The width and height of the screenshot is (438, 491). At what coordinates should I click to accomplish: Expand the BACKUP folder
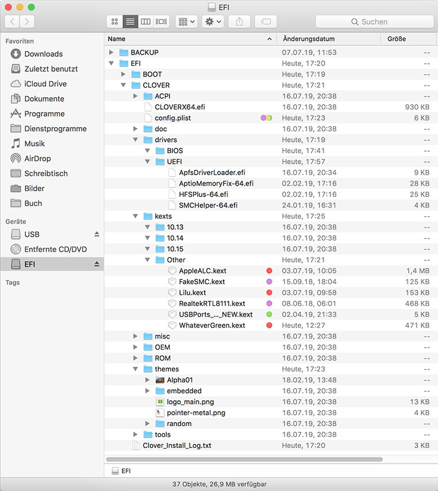(112, 52)
